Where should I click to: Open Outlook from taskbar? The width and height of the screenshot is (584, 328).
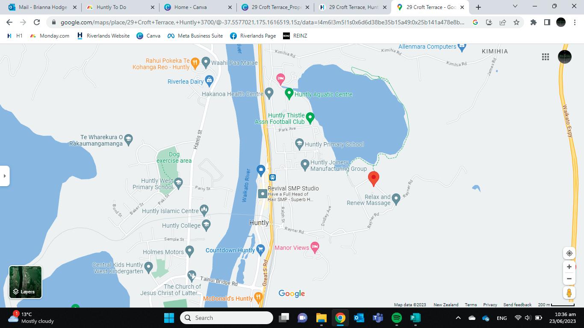359,318
